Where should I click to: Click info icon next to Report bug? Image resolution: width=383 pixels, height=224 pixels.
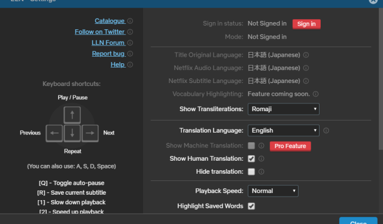coord(130,54)
